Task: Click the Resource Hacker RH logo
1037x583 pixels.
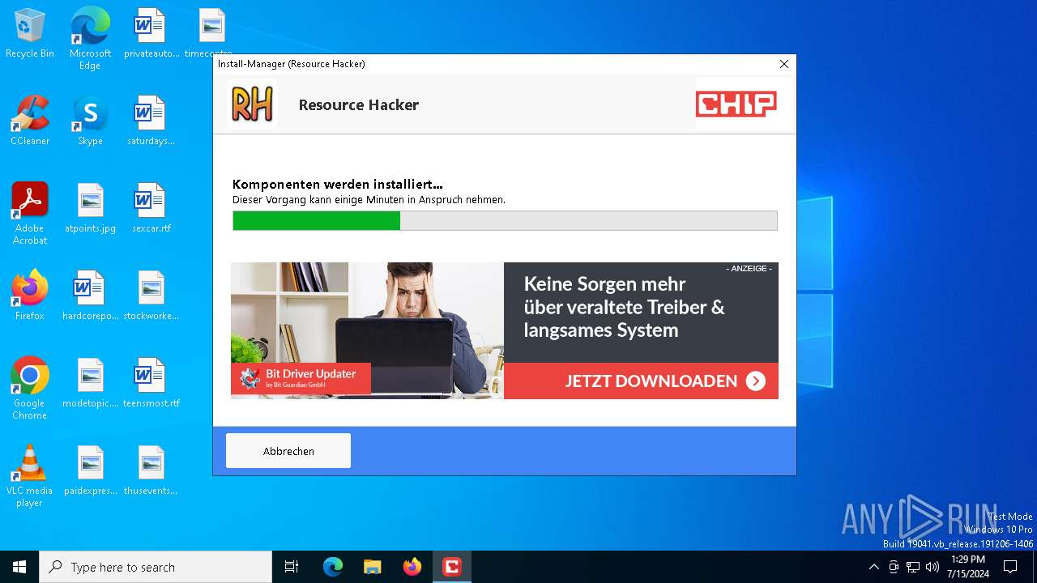Action: (x=252, y=104)
